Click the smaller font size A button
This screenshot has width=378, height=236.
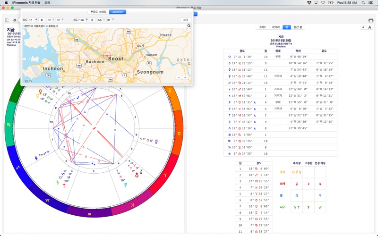tap(363, 27)
